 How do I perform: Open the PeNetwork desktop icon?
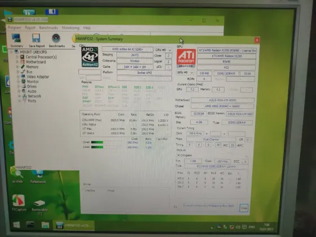(38, 177)
